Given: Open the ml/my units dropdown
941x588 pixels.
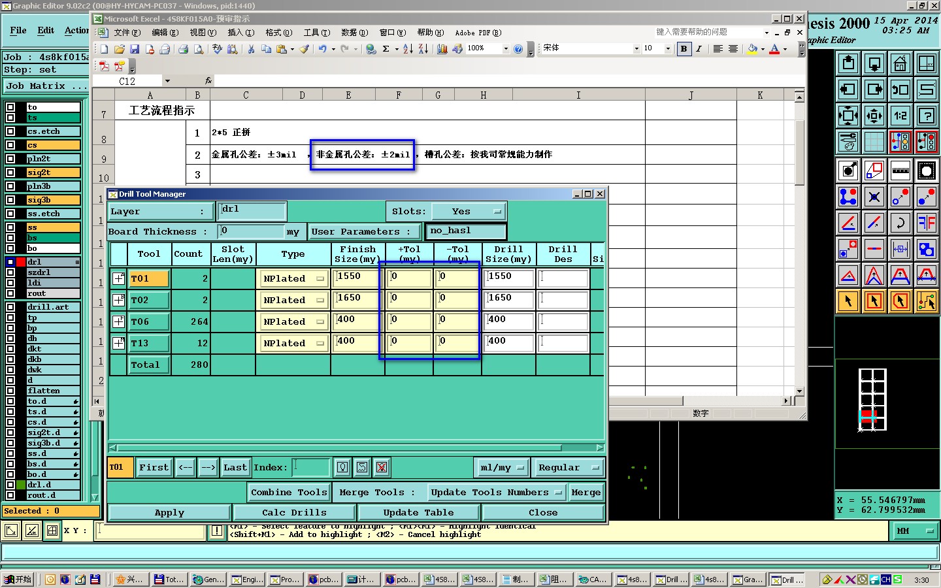Looking at the screenshot, I should click(501, 468).
